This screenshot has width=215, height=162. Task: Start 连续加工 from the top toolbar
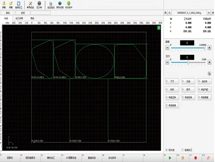pos(18,5)
